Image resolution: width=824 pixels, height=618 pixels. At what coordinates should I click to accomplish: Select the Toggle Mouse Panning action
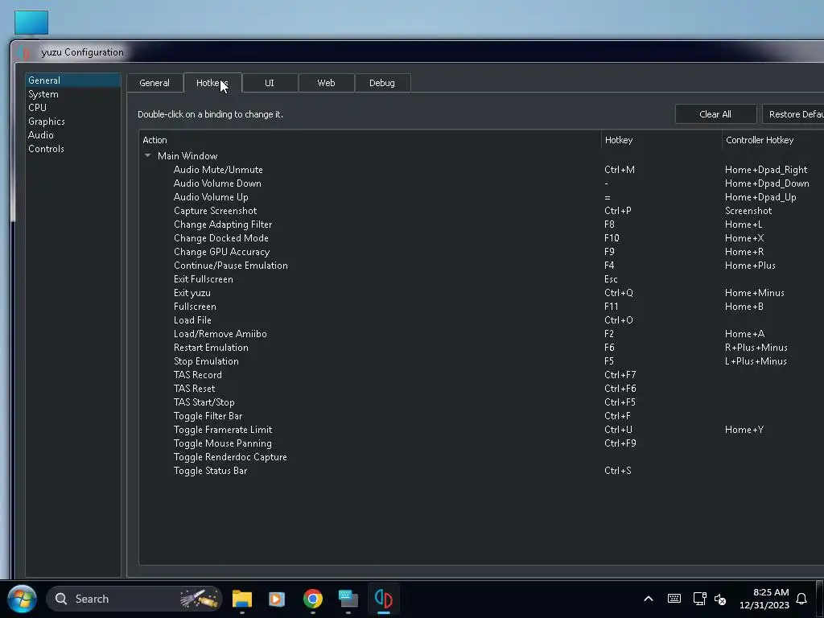click(x=222, y=443)
